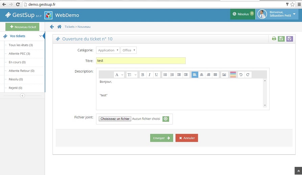Click the green save icon
Viewport: 302px width, 175px height.
[281, 39]
